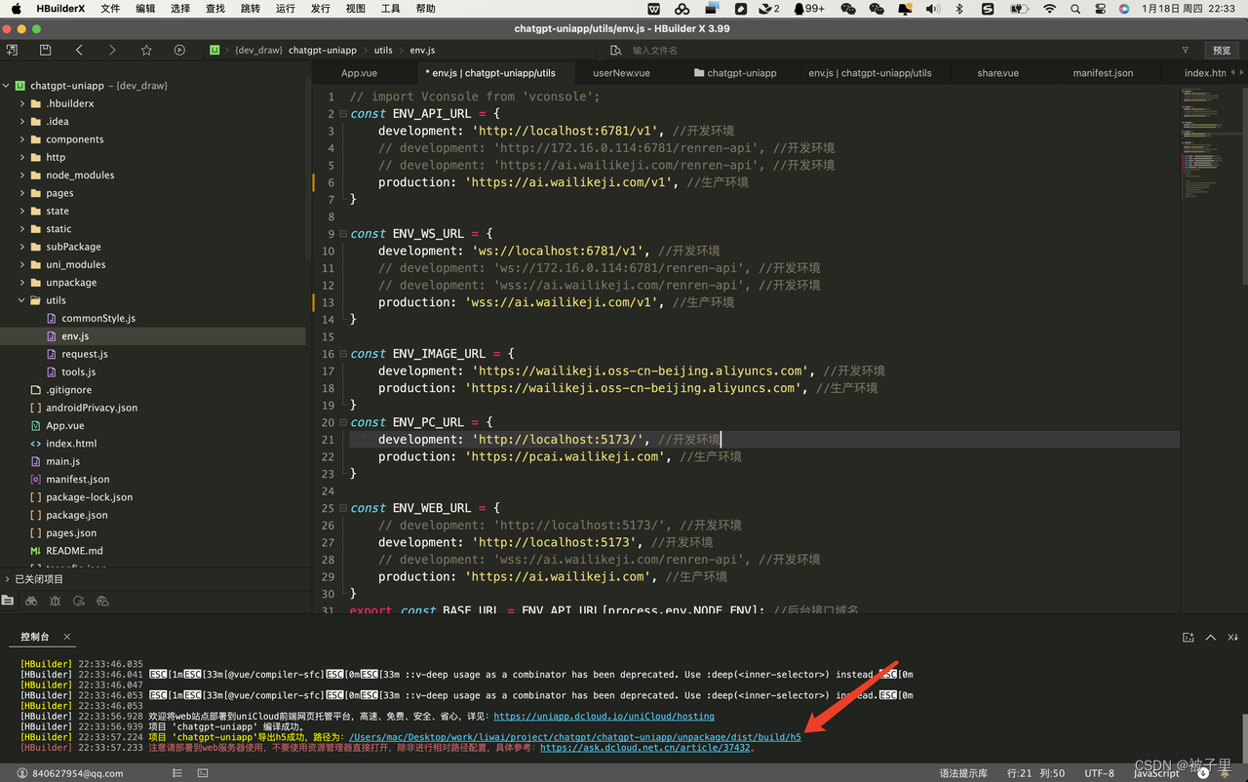The image size is (1248, 782).
Task: Save the file with the toolbar disk icon
Action: tap(45, 50)
